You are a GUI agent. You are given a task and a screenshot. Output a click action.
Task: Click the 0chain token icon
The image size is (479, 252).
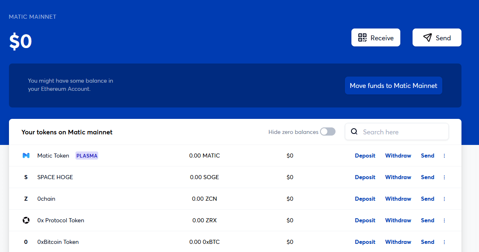point(26,199)
